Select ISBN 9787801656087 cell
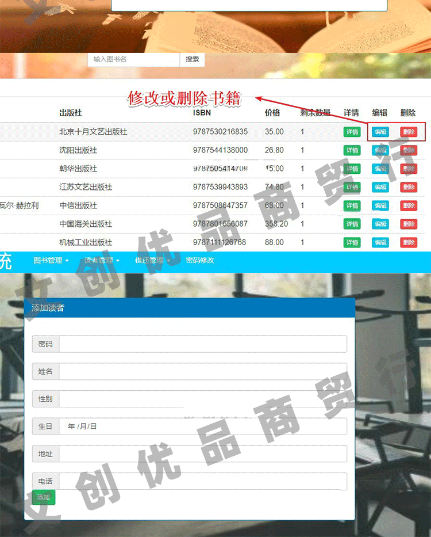 point(220,224)
